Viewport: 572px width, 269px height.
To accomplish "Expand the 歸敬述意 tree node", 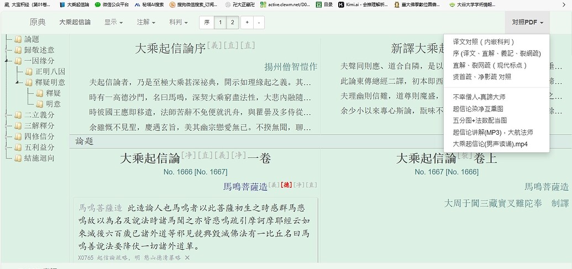I will coord(7,50).
